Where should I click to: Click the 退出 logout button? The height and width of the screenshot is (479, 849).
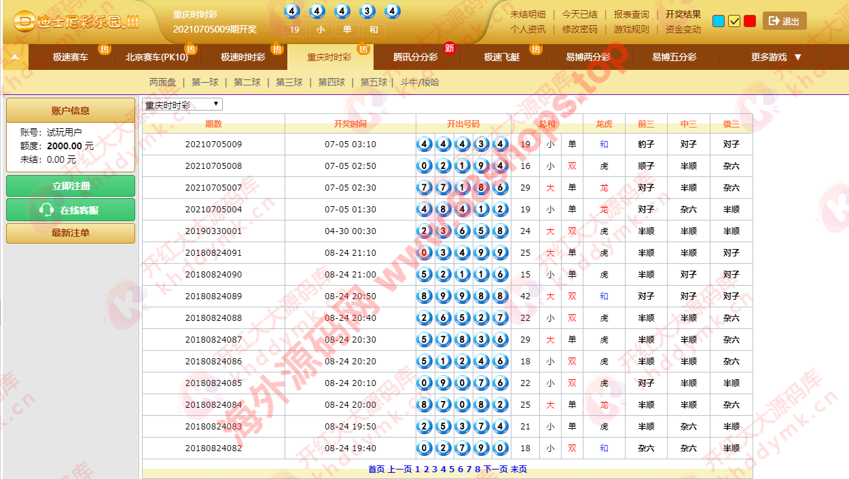pyautogui.click(x=784, y=21)
